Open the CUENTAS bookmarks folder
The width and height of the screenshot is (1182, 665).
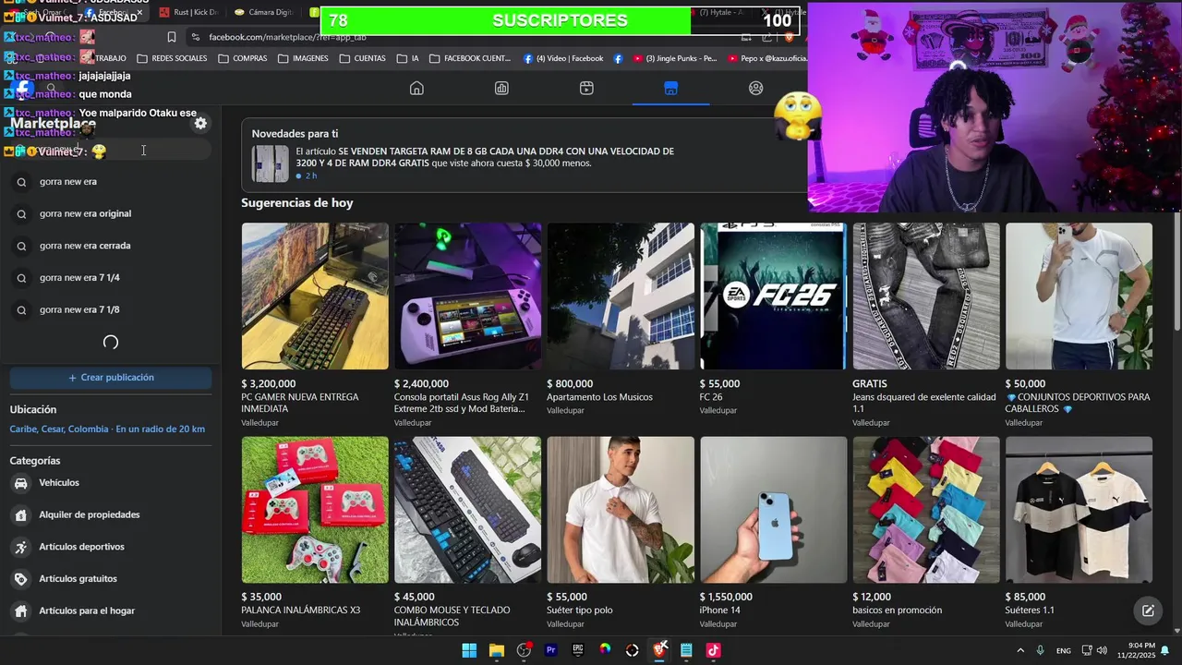click(363, 58)
